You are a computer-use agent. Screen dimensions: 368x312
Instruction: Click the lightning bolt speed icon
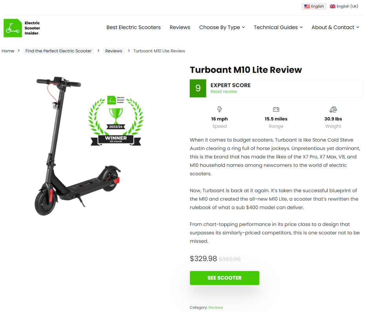pos(219,109)
